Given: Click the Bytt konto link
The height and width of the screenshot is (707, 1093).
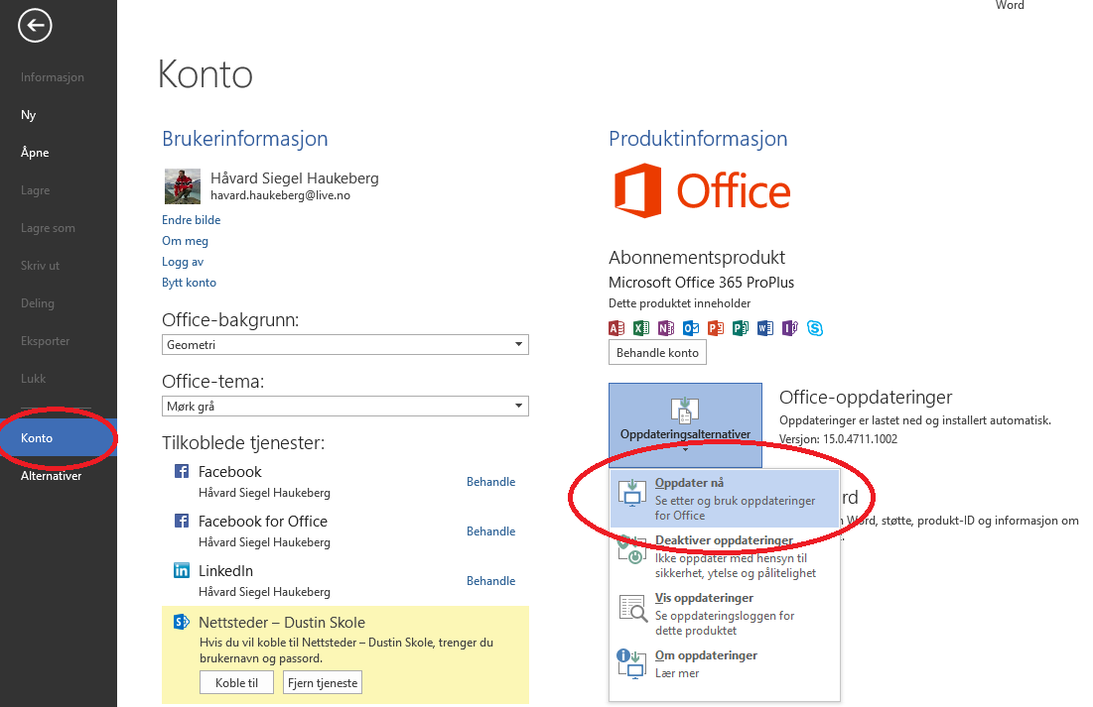Looking at the screenshot, I should click(x=189, y=283).
